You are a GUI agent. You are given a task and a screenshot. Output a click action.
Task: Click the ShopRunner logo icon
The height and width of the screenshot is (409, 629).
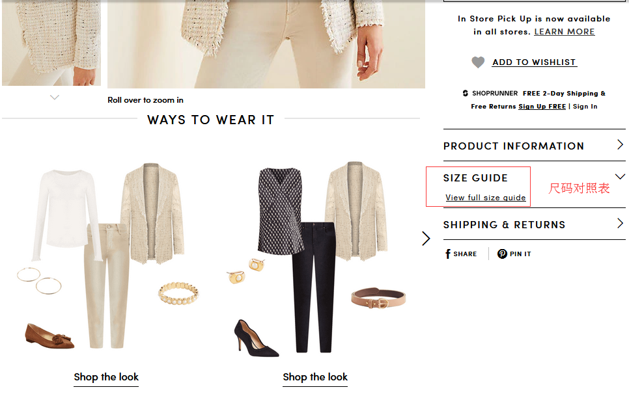tap(465, 94)
